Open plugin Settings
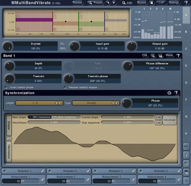This screenshot has width=191, height=186. click(174, 3)
